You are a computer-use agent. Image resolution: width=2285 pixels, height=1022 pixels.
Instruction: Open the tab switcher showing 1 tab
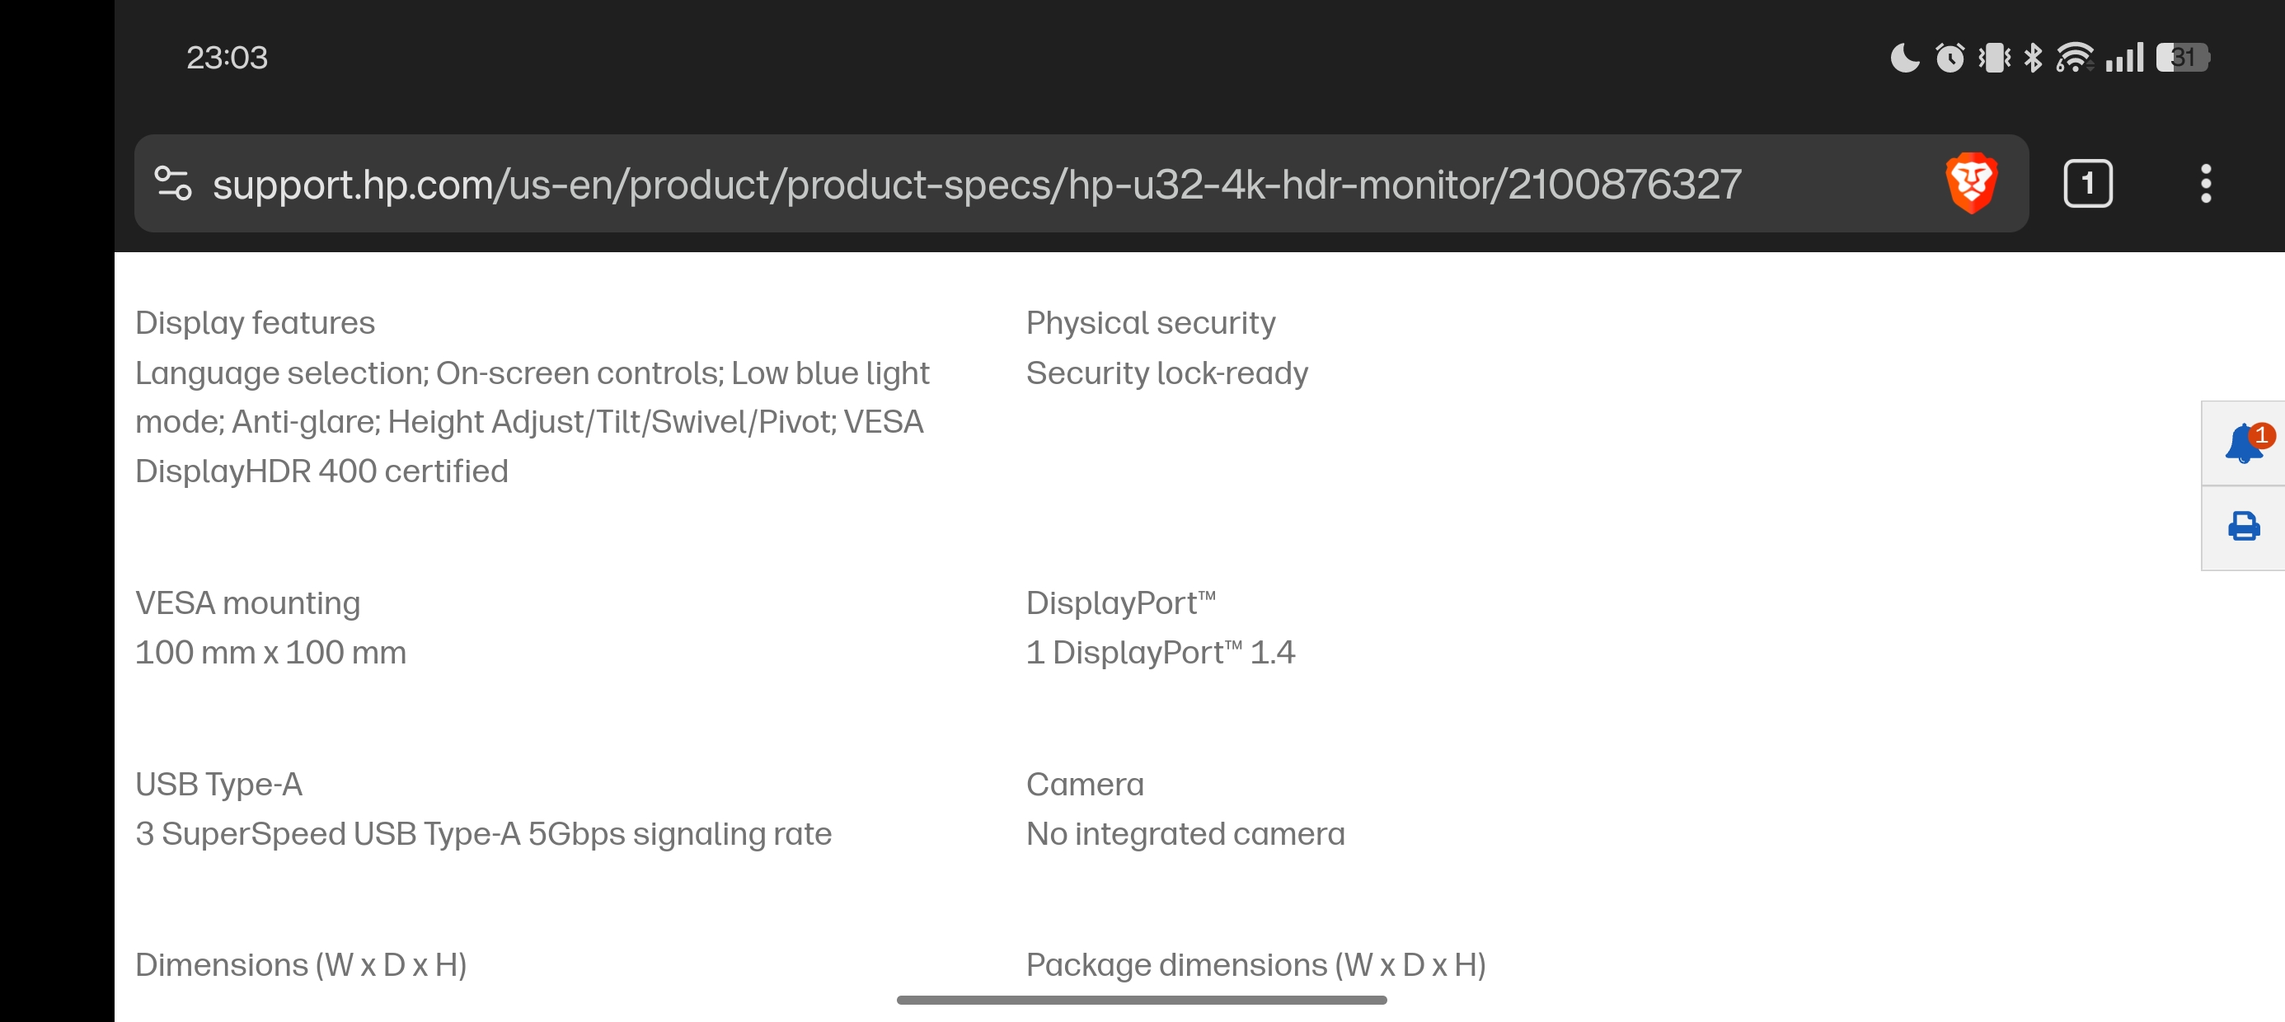click(x=2089, y=183)
